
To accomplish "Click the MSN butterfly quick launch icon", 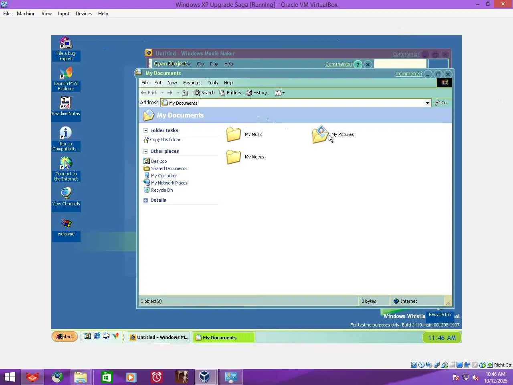I will click(x=115, y=336).
